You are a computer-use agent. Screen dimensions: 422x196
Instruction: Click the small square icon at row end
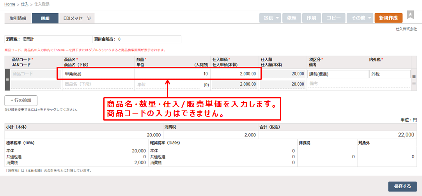click(414, 76)
